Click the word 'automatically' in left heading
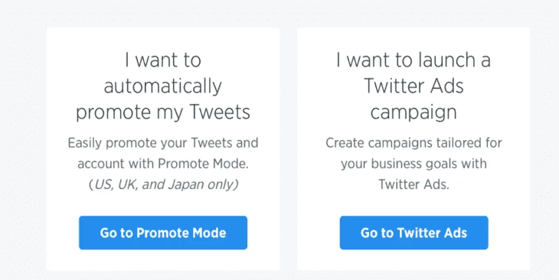The height and width of the screenshot is (280, 559). (x=163, y=86)
